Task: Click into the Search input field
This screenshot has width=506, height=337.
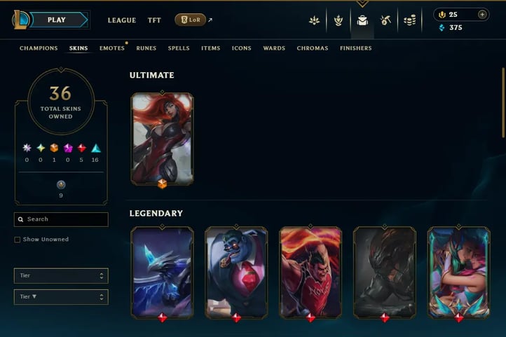Action: pyautogui.click(x=61, y=219)
